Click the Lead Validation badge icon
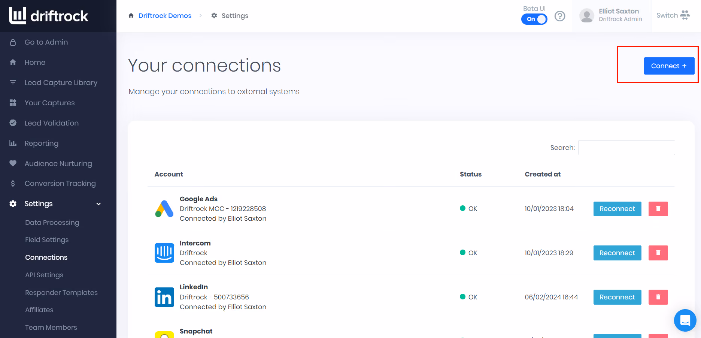This screenshot has width=701, height=338. click(13, 123)
